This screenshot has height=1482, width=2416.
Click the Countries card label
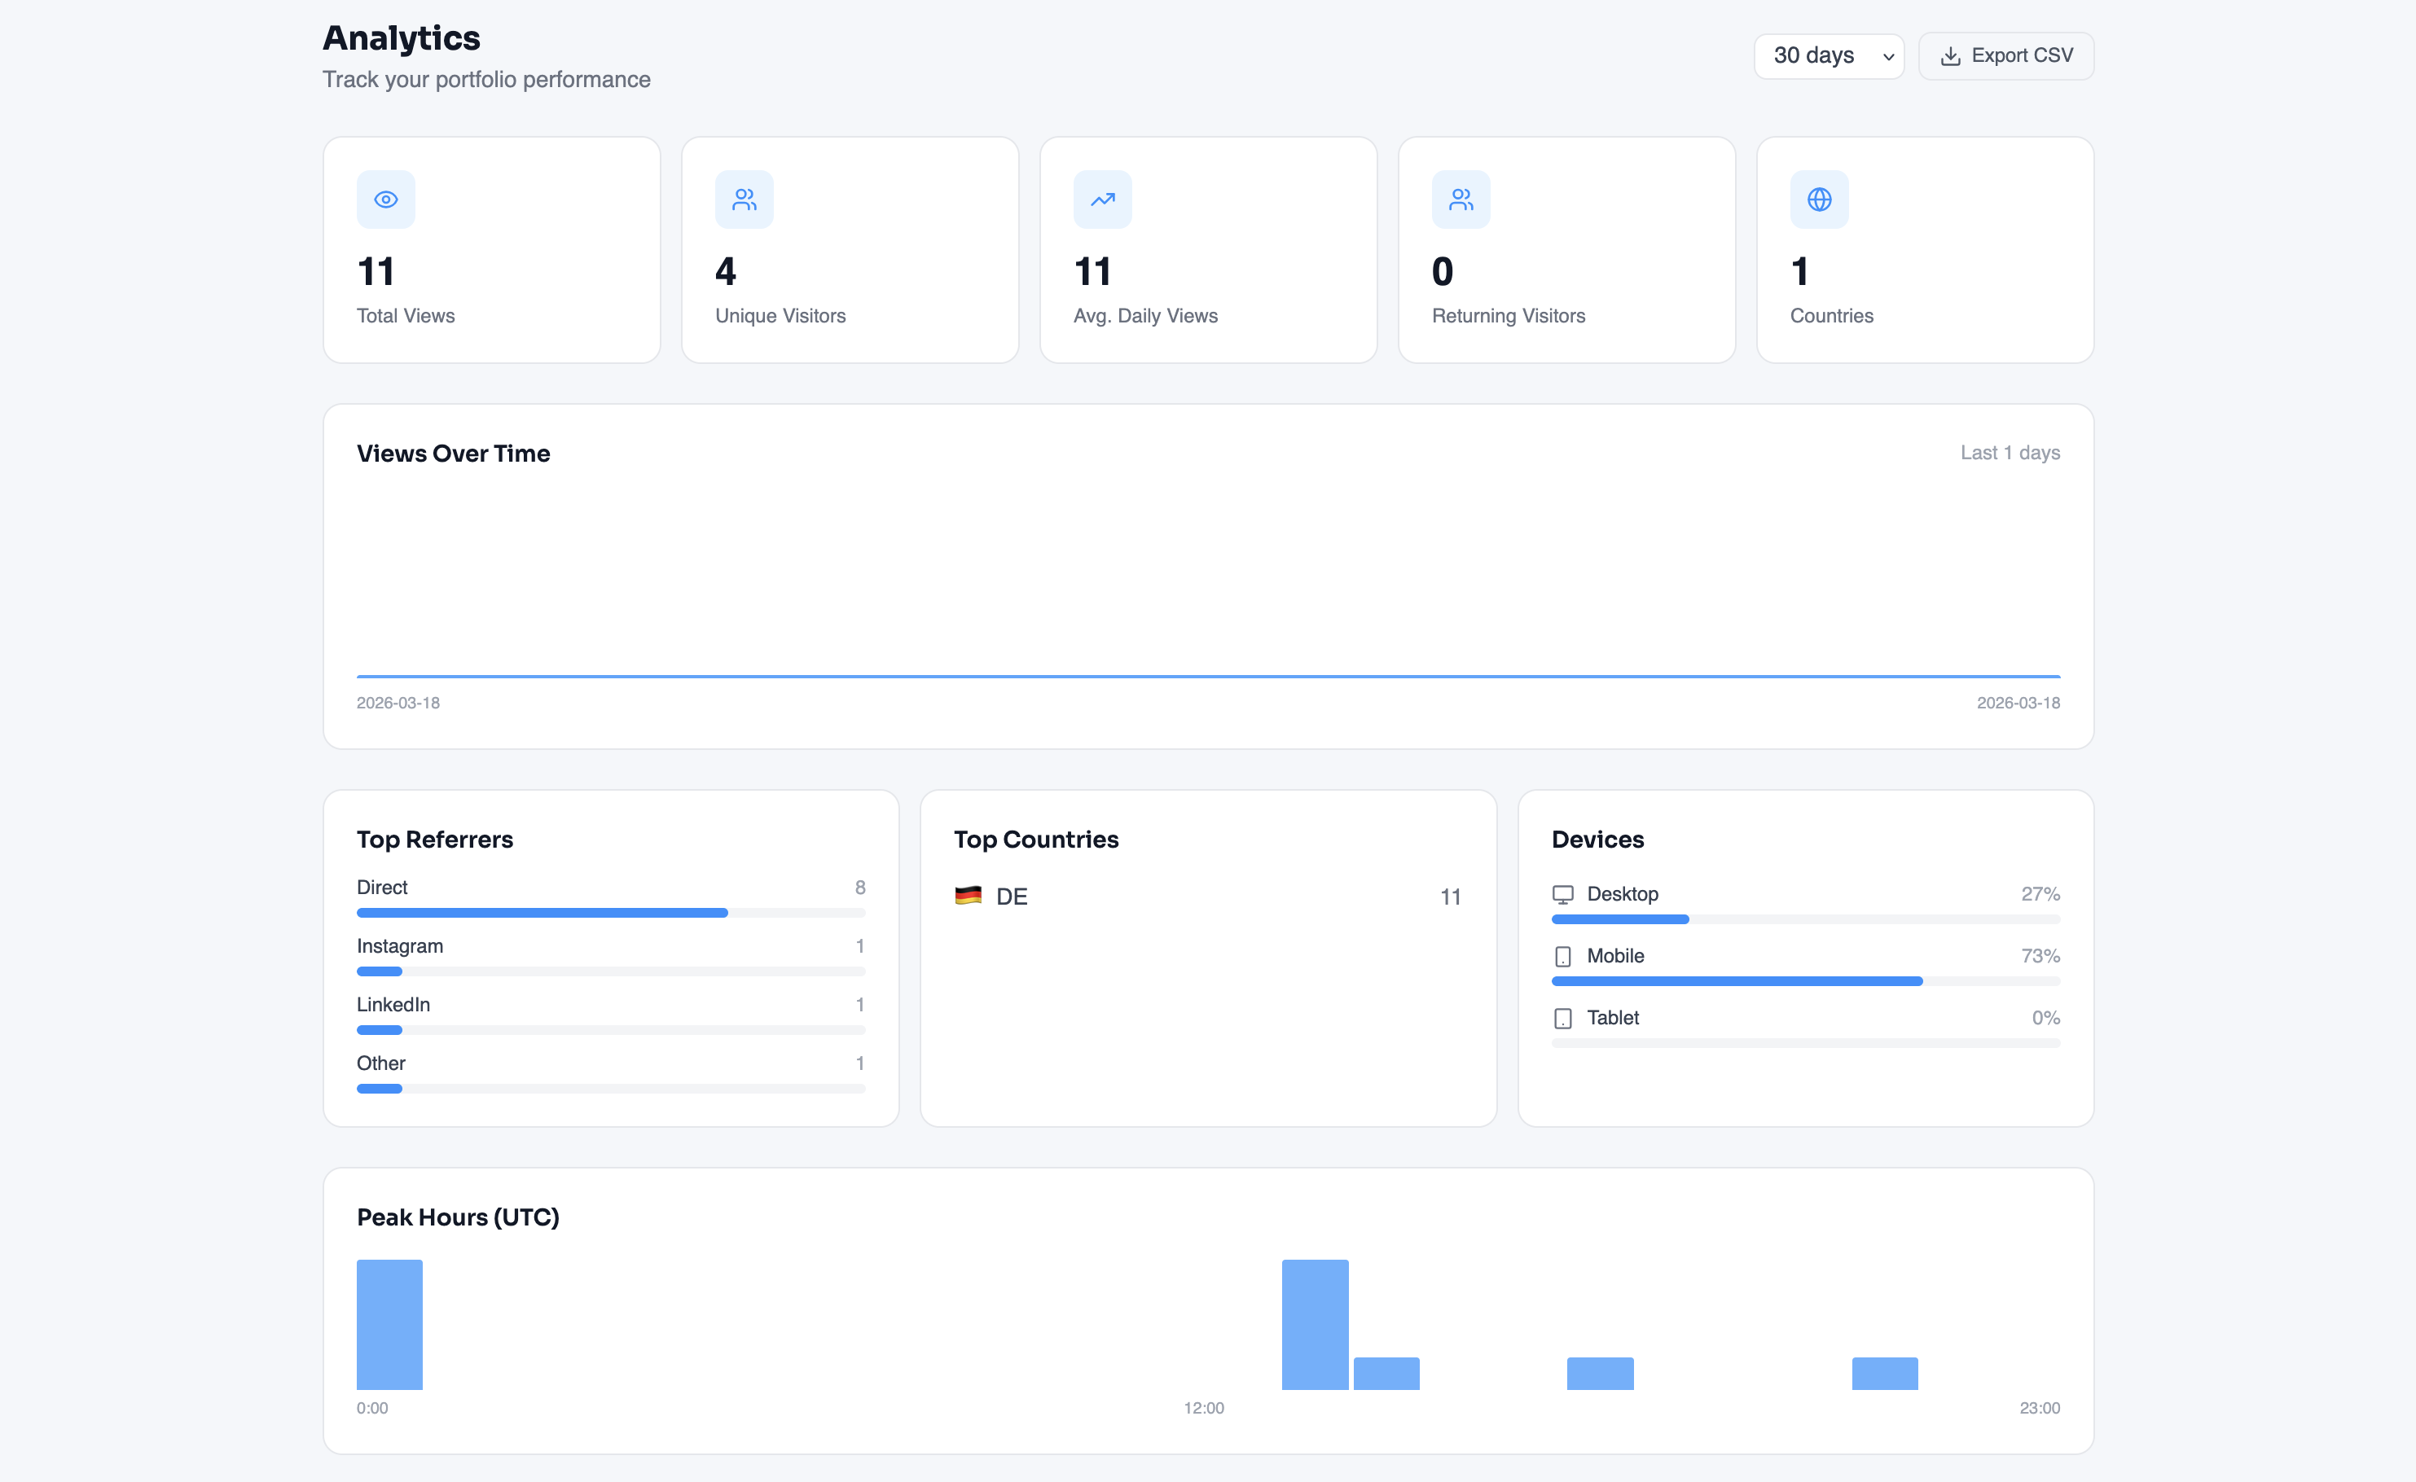[x=1832, y=316]
